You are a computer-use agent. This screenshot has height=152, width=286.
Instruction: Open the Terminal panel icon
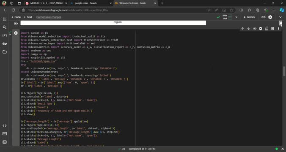click(5, 142)
